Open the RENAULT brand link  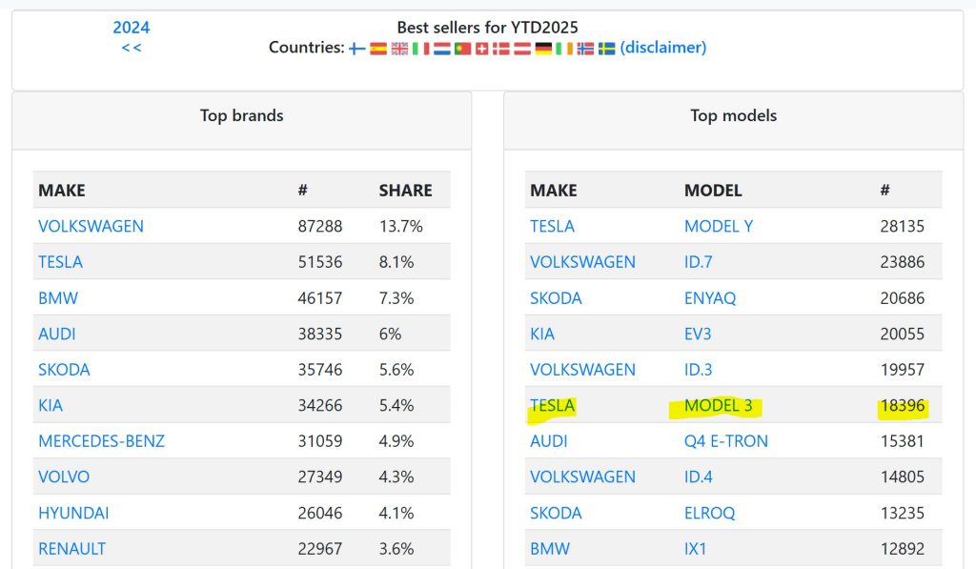coord(71,549)
